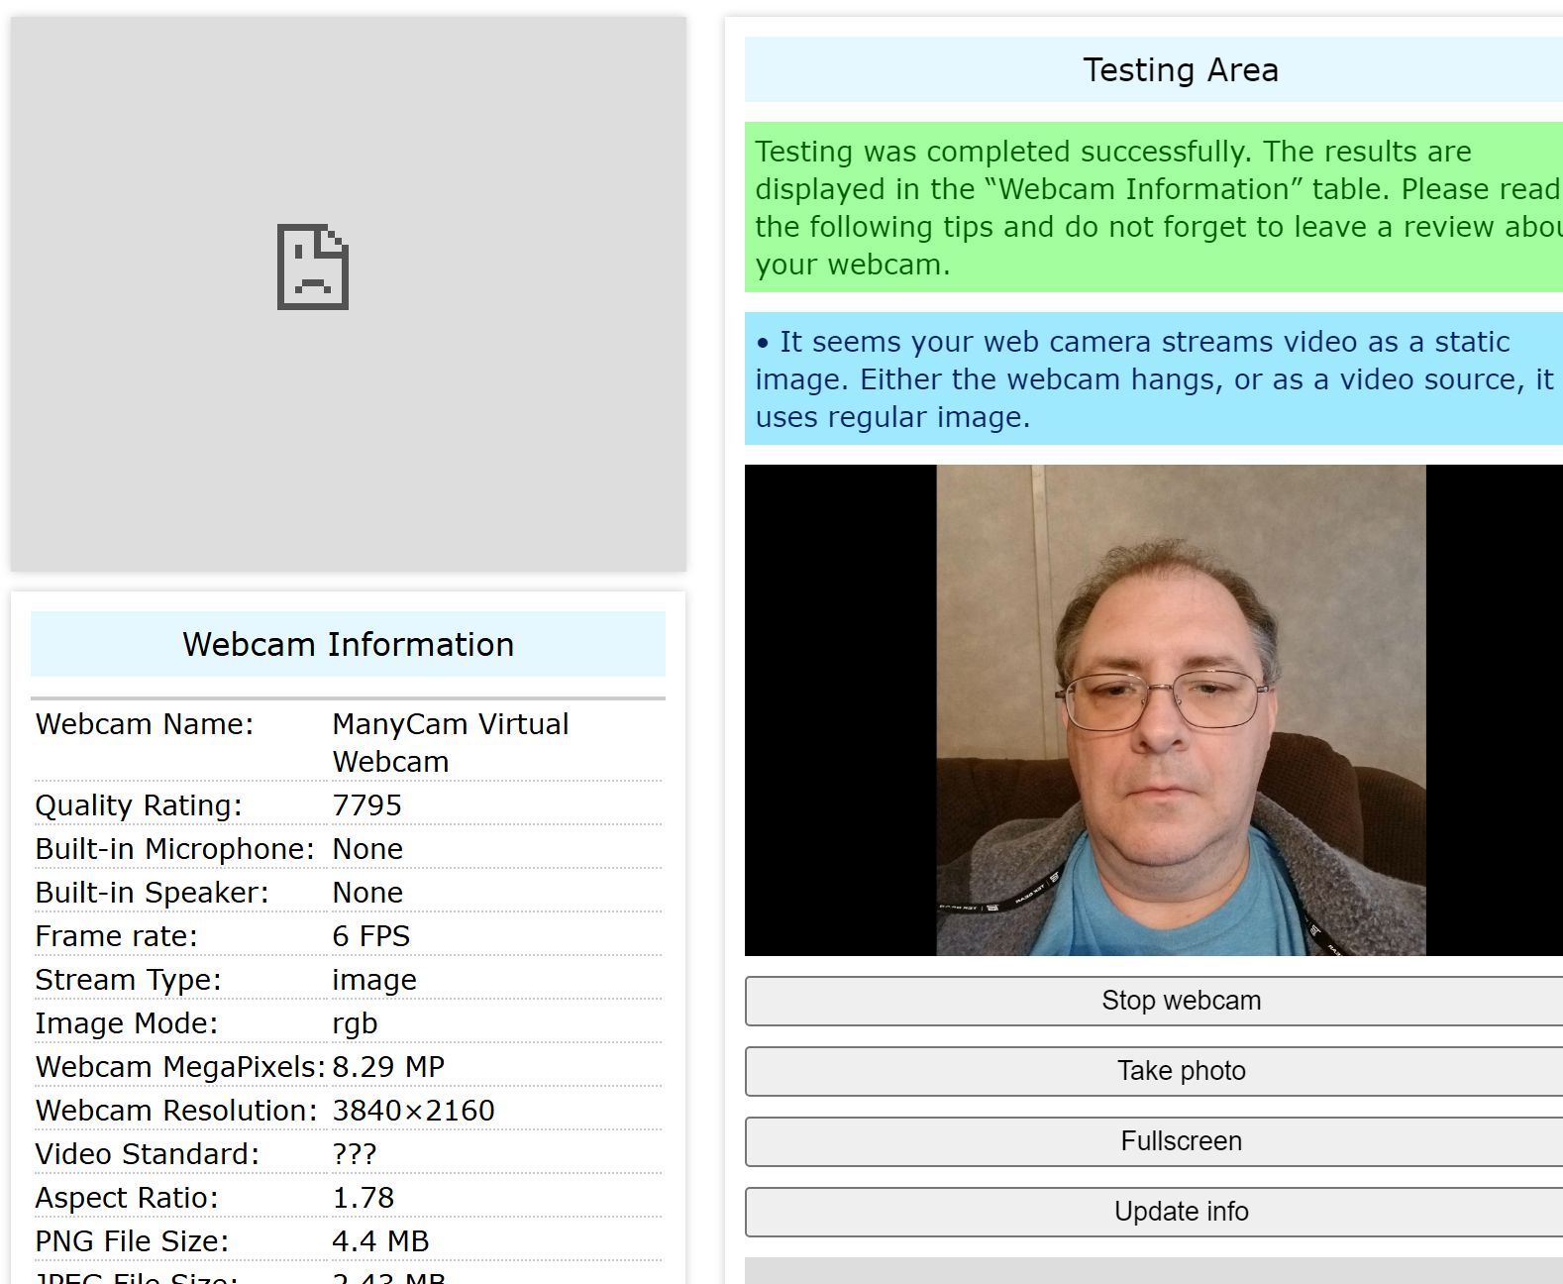Open the webcam preview in Fullscreen
The width and height of the screenshot is (1563, 1284).
tap(1181, 1141)
